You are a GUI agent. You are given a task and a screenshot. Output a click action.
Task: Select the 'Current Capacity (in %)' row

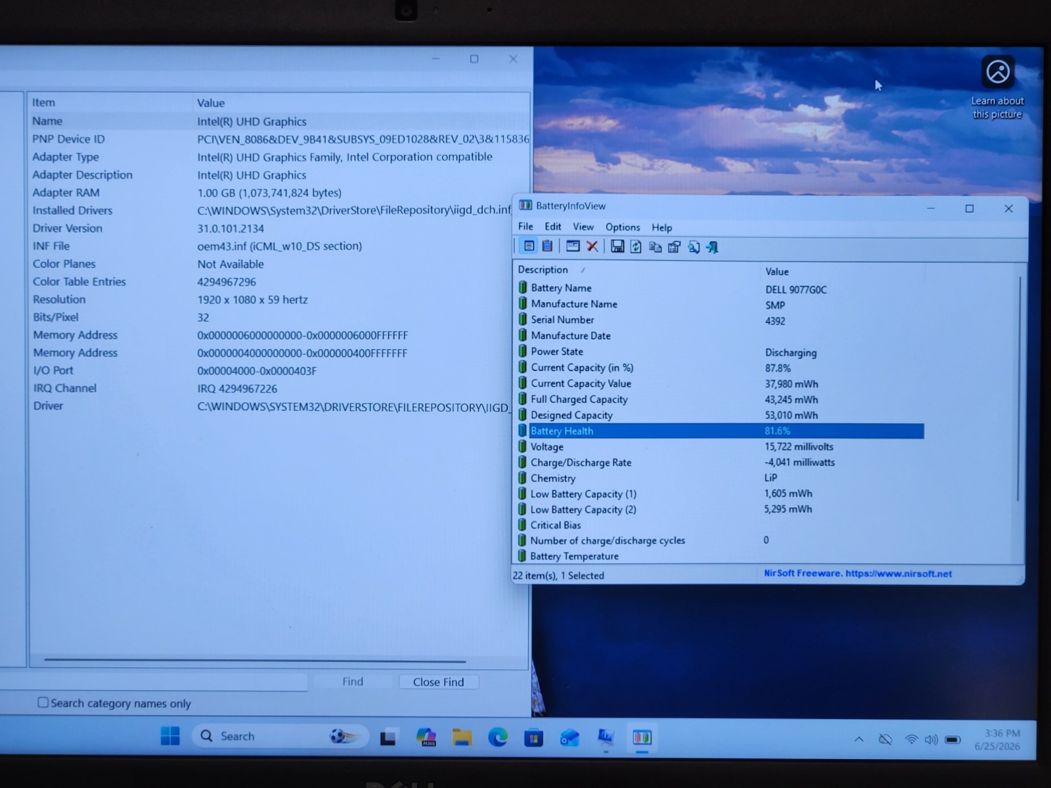pyautogui.click(x=720, y=368)
